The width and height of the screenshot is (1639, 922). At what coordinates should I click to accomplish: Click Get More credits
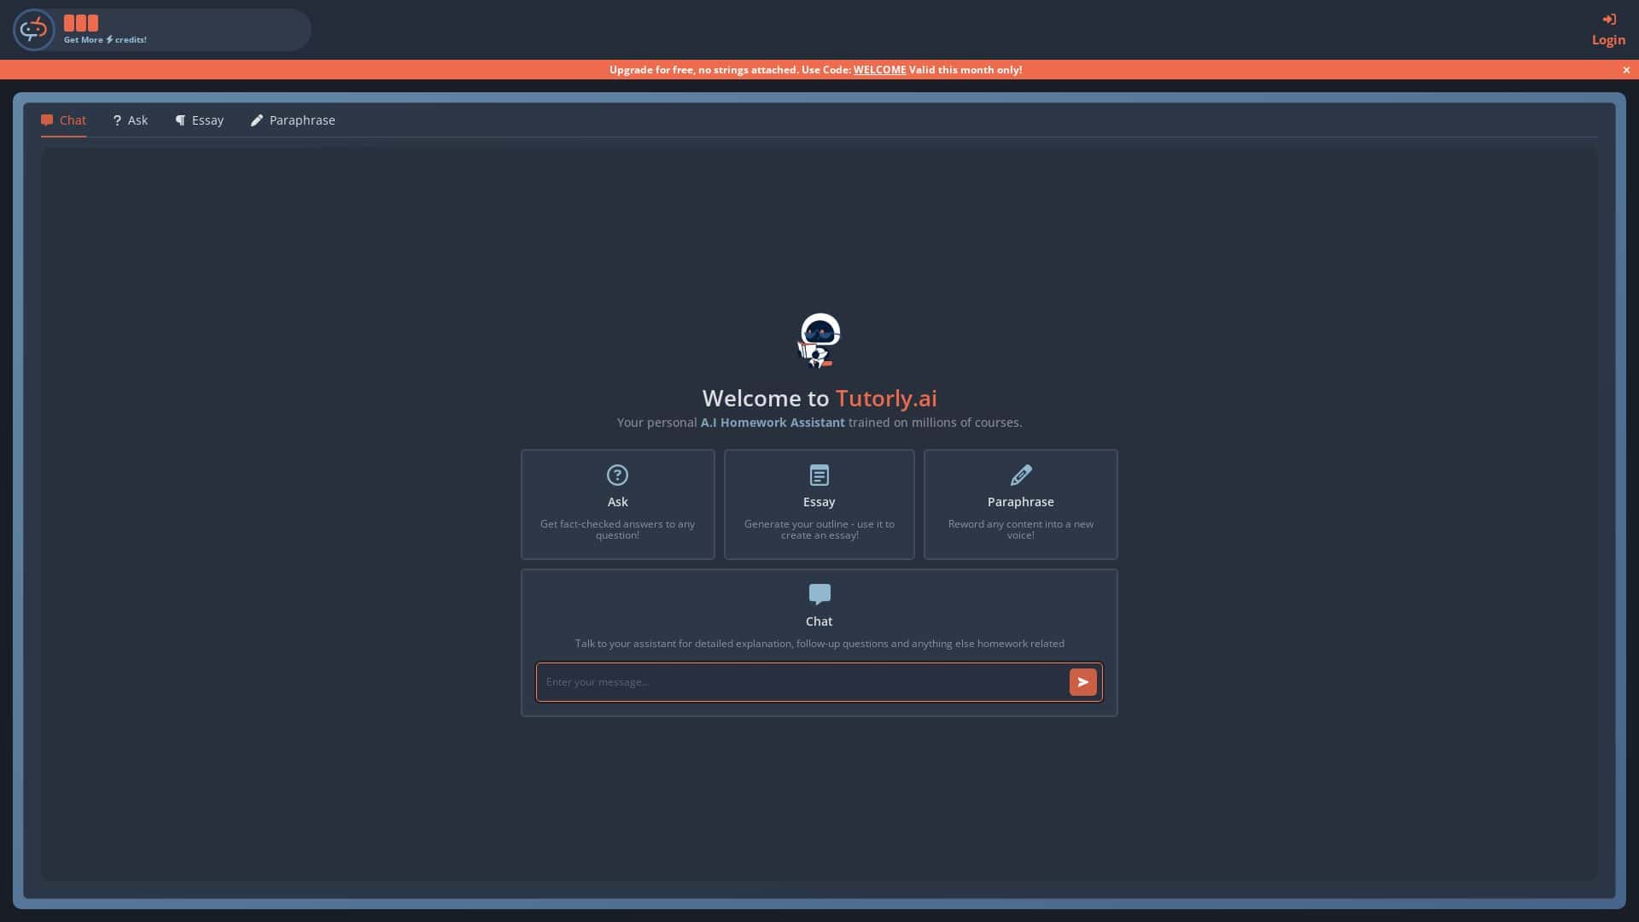(x=104, y=39)
